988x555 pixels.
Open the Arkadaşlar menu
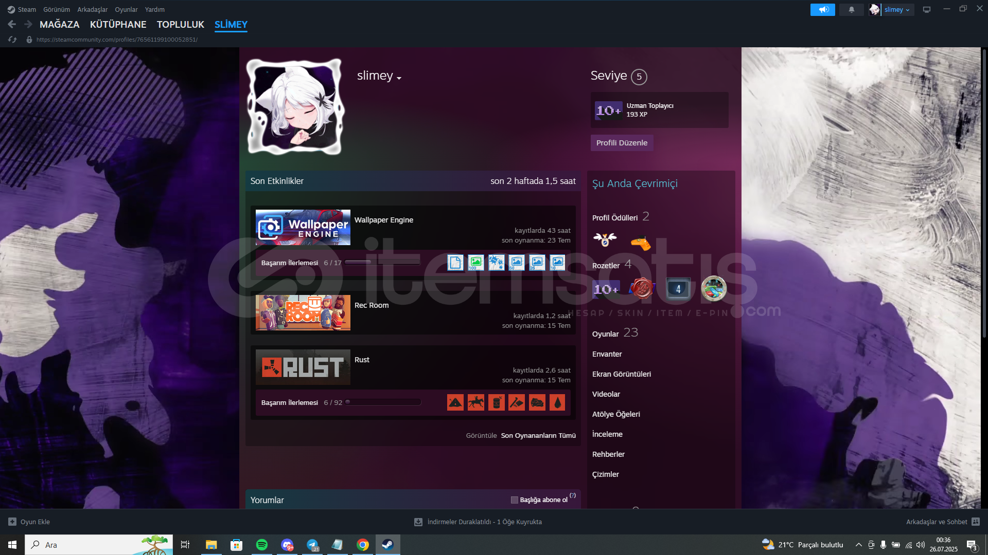93,10
